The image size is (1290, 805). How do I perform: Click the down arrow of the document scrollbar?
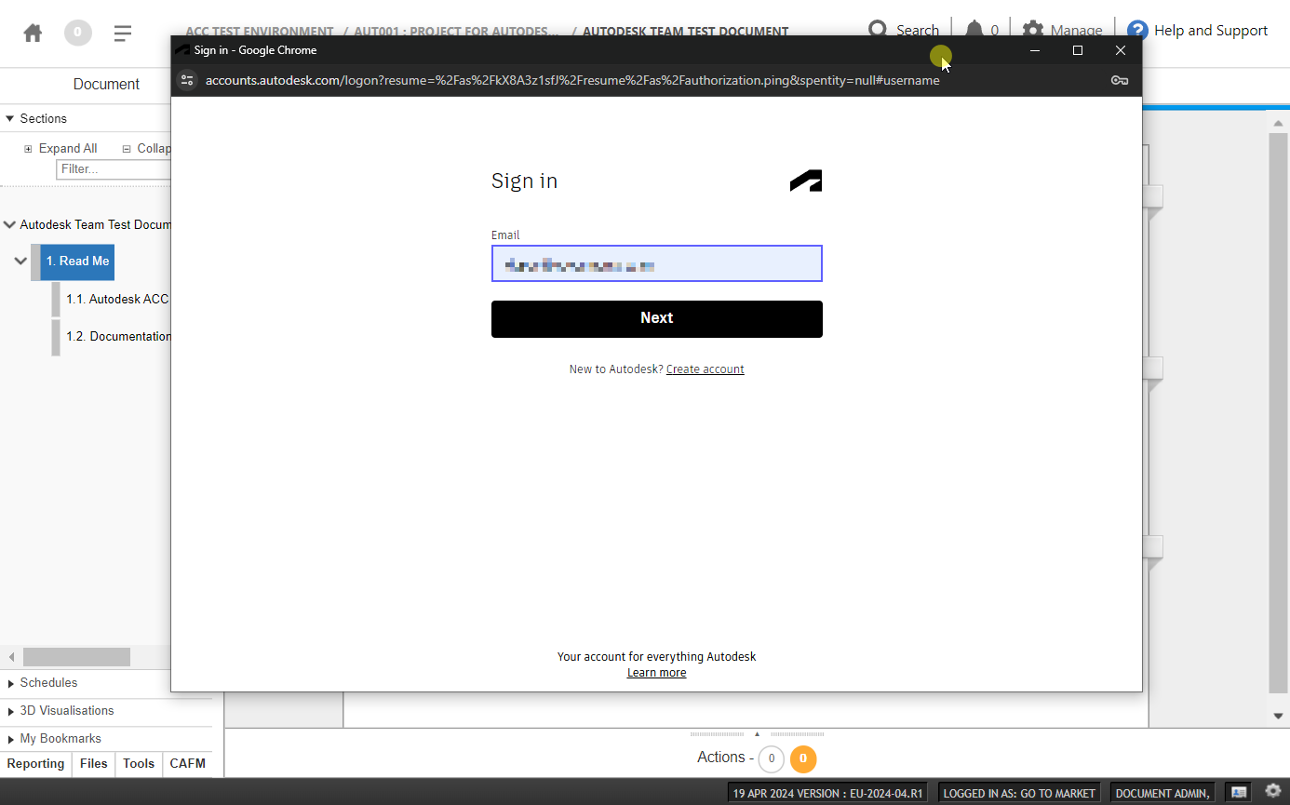(1279, 716)
